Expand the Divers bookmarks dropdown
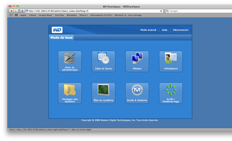Screen dimensions: 232x141 coord(83,15)
